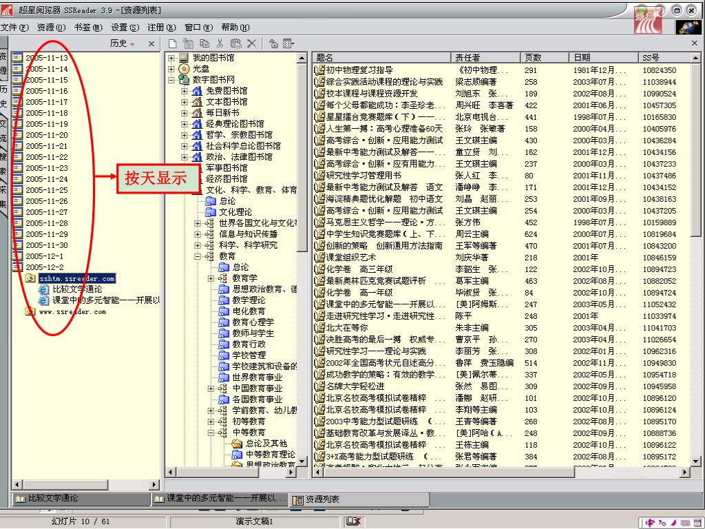705x529 pixels.
Task: Select book 课堂组织艺术
Action: [350, 258]
